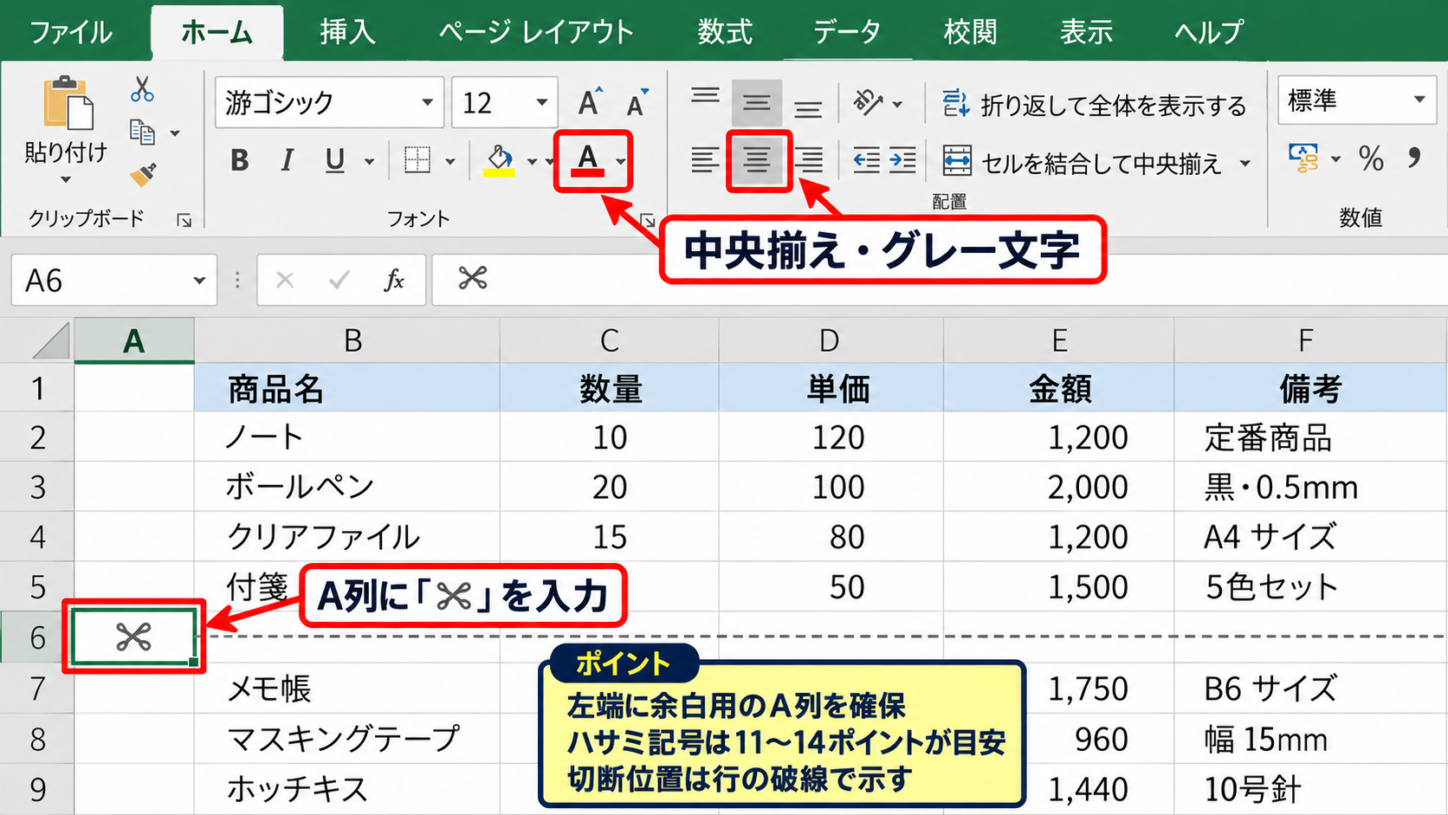The height and width of the screenshot is (815, 1448).
Task: Toggle Bold formatting
Action: click(x=240, y=160)
